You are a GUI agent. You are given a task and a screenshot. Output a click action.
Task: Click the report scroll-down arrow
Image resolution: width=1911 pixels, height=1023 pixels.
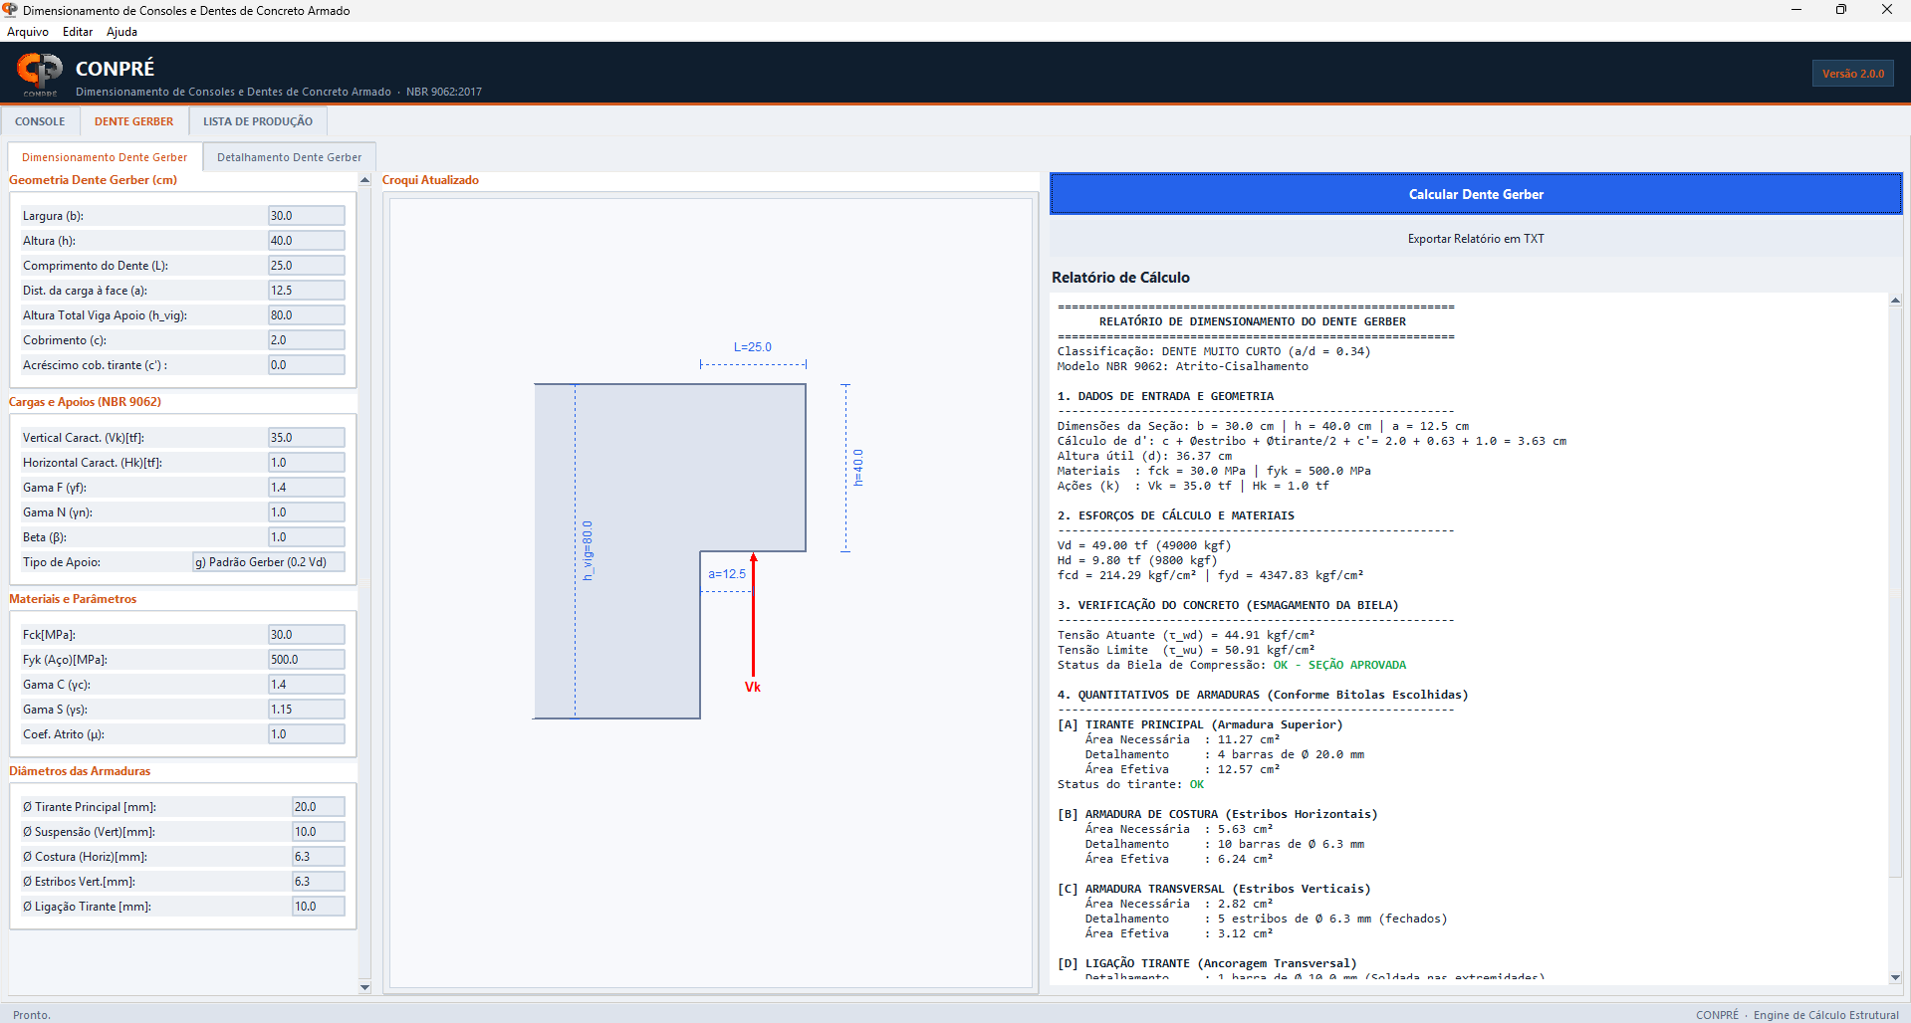click(1895, 977)
